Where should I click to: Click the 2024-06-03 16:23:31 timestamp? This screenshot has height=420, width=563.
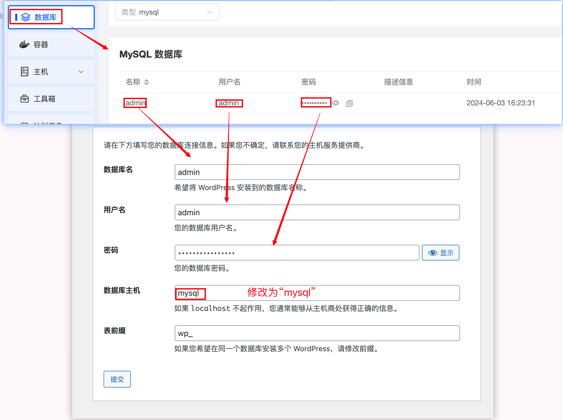pyautogui.click(x=501, y=103)
